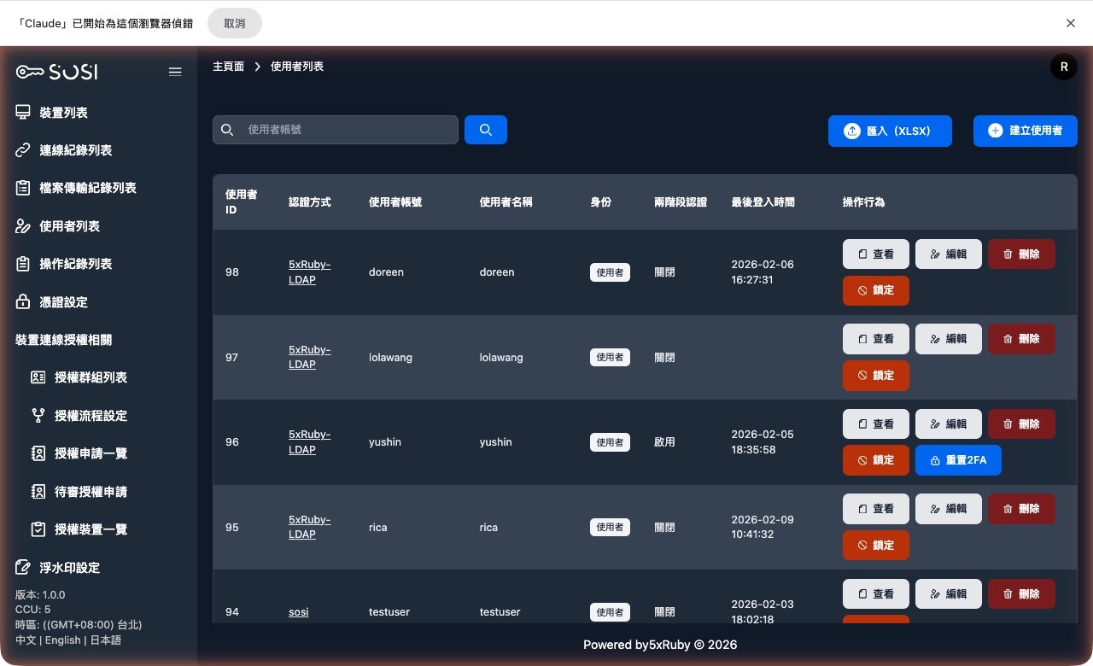
Task: Open the R user avatar menu
Action: coord(1063,66)
